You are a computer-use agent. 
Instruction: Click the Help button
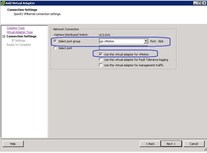tap(13, 144)
